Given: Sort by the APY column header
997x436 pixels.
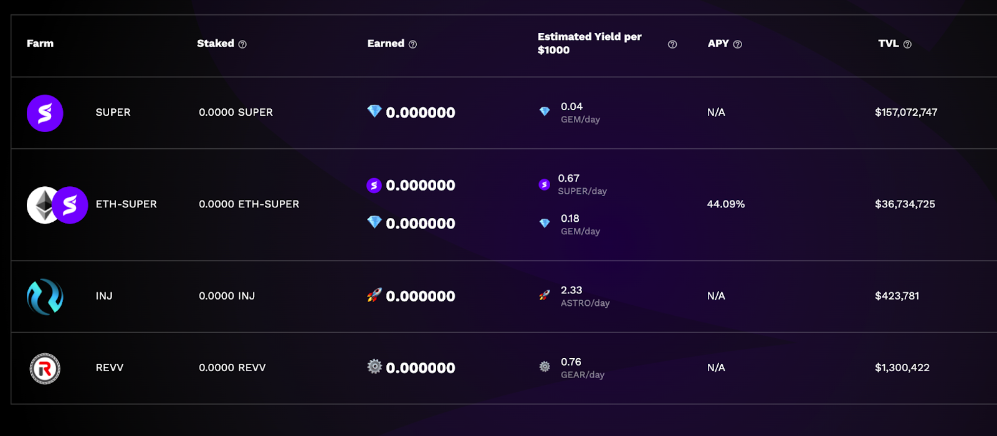Looking at the screenshot, I should [x=718, y=44].
